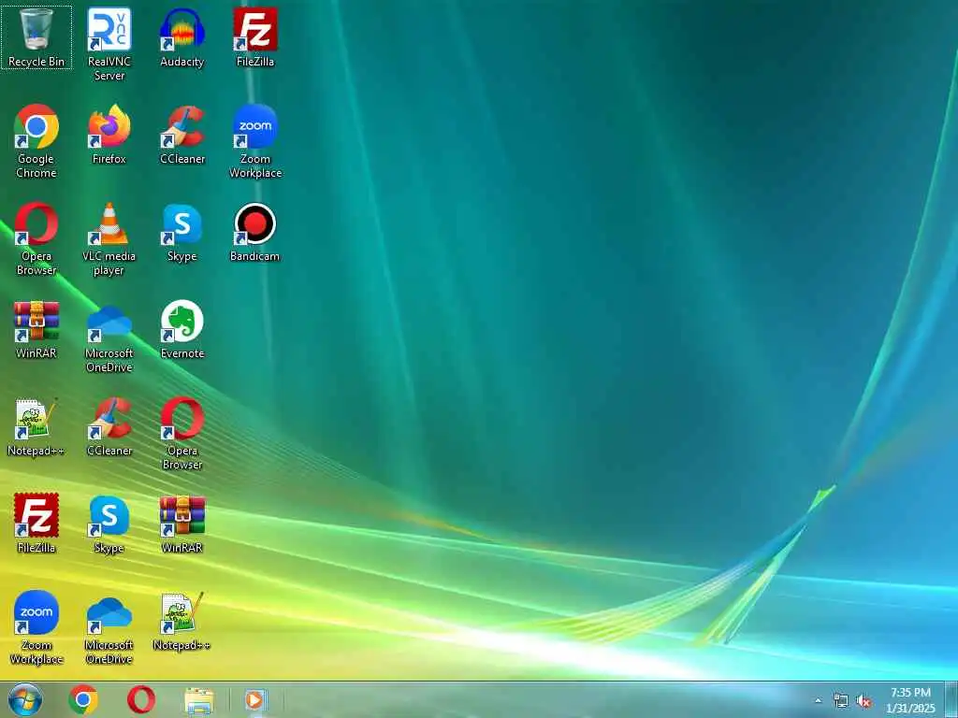Select Opera Browser icon below Evernote

point(182,433)
